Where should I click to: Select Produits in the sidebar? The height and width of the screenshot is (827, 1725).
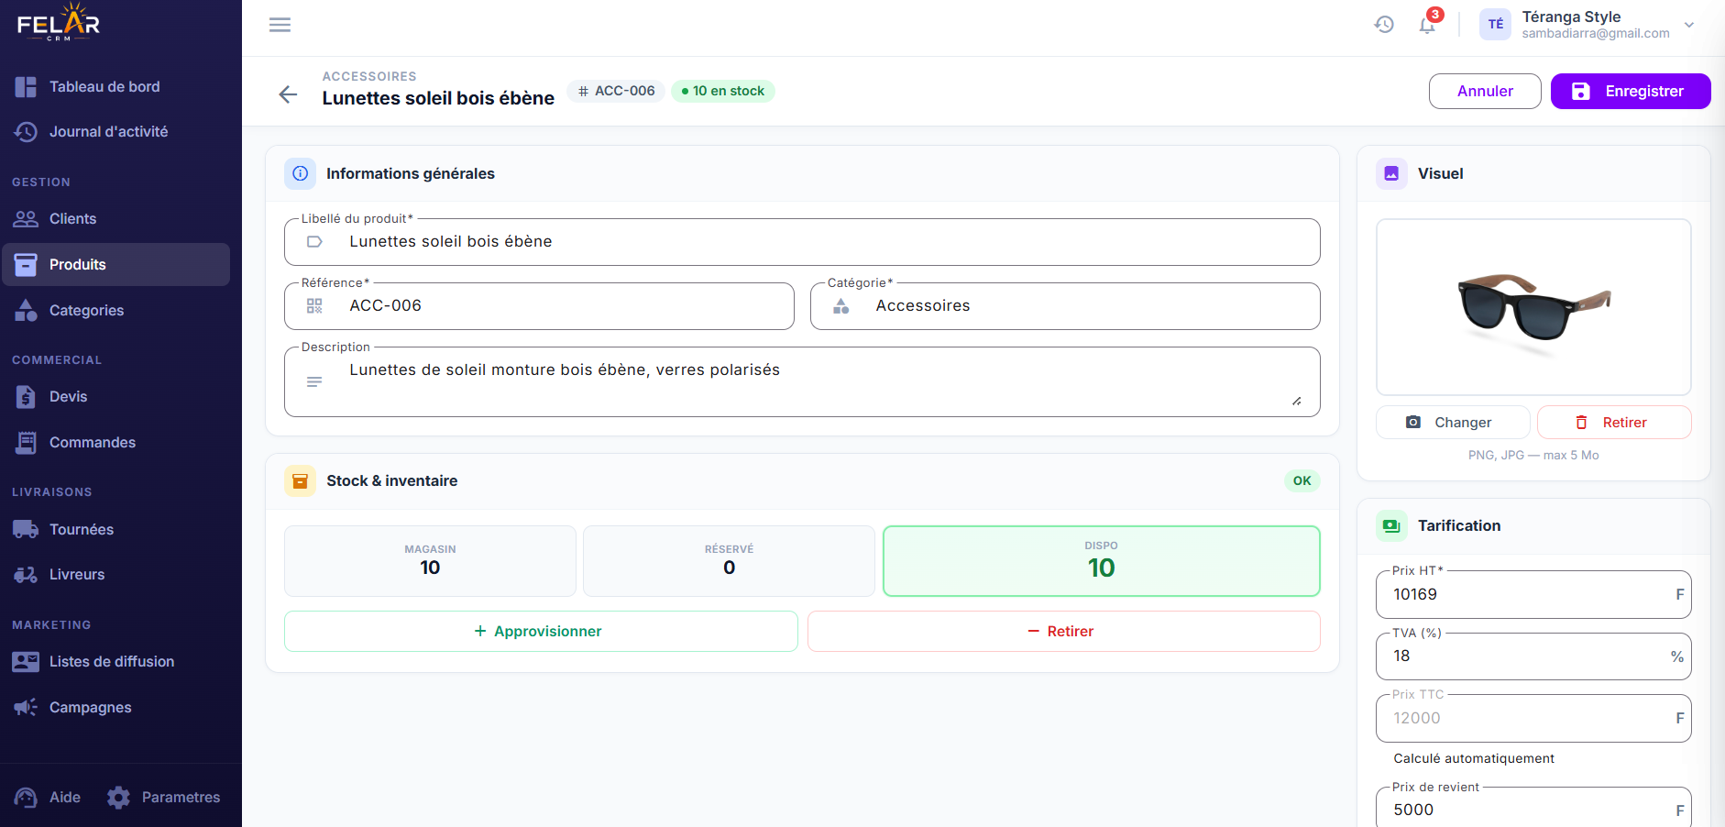pos(116,264)
